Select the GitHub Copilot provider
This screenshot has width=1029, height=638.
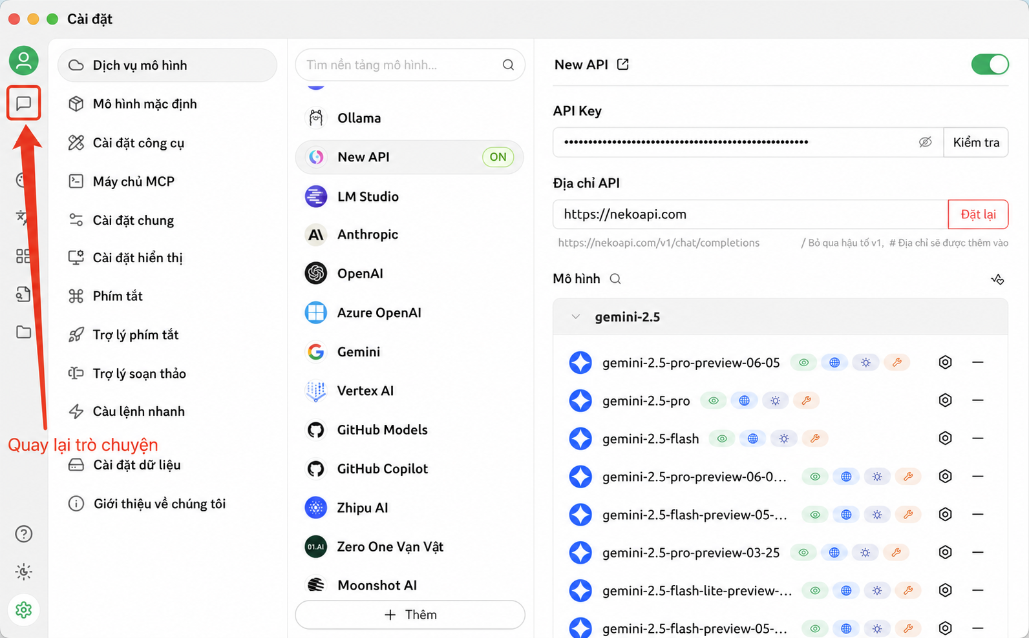click(x=409, y=469)
